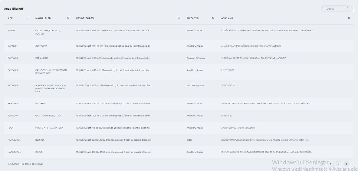Viewport: 358px width, 171px height.
Task: Click outage time 10:19 ile 12:19 for ALİAĞA
Action: 113,30
